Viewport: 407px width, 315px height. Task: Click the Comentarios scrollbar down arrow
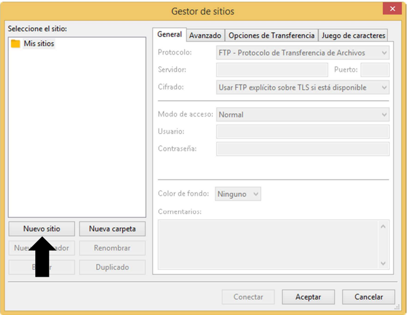point(383,264)
